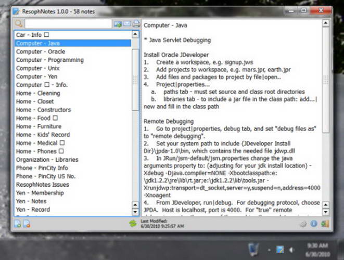Click the delete note icon
The width and height of the screenshot is (344, 260).
point(27,224)
